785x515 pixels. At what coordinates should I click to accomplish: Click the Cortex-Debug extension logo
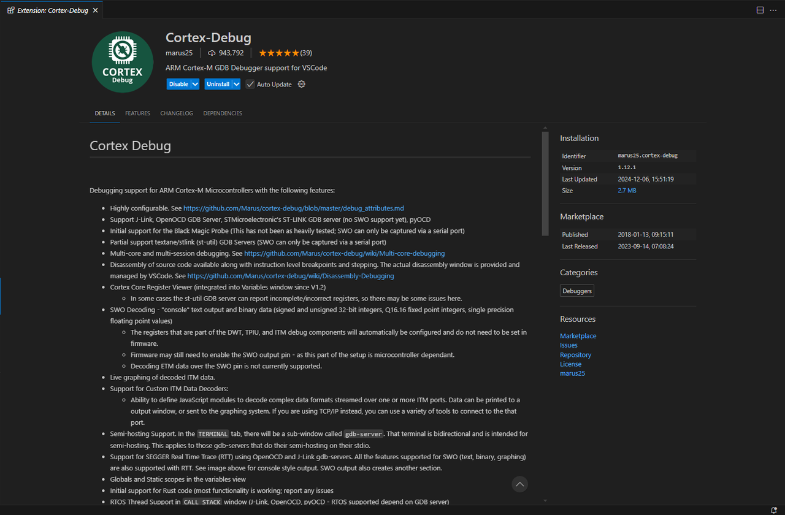(123, 62)
